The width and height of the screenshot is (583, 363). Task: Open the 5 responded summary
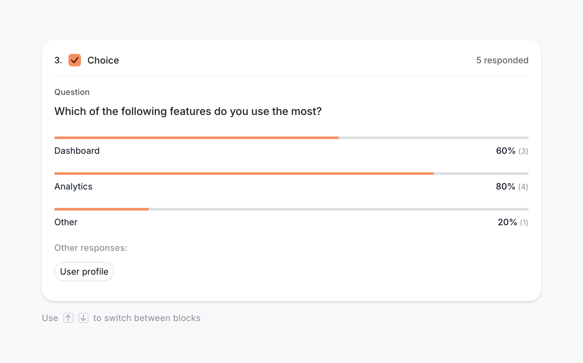[502, 60]
